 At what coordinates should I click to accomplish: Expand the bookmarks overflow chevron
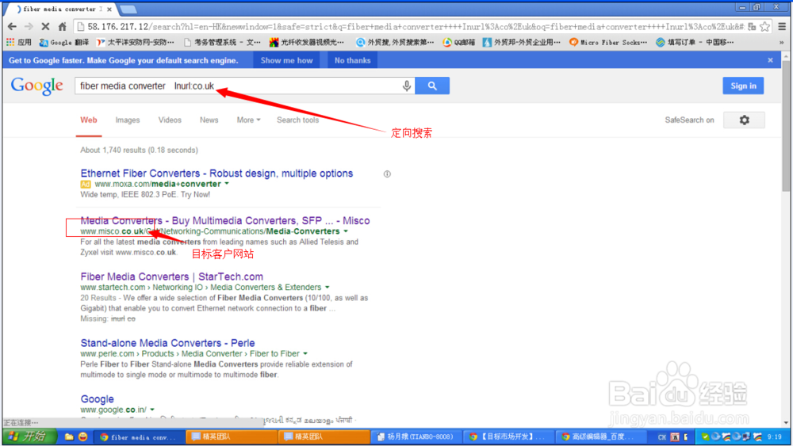point(781,43)
